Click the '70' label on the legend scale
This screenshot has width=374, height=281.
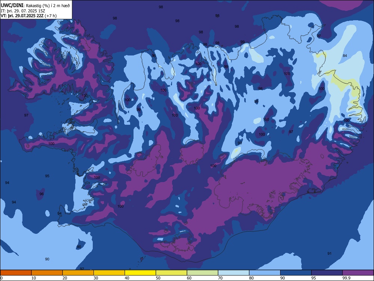pos(220,278)
